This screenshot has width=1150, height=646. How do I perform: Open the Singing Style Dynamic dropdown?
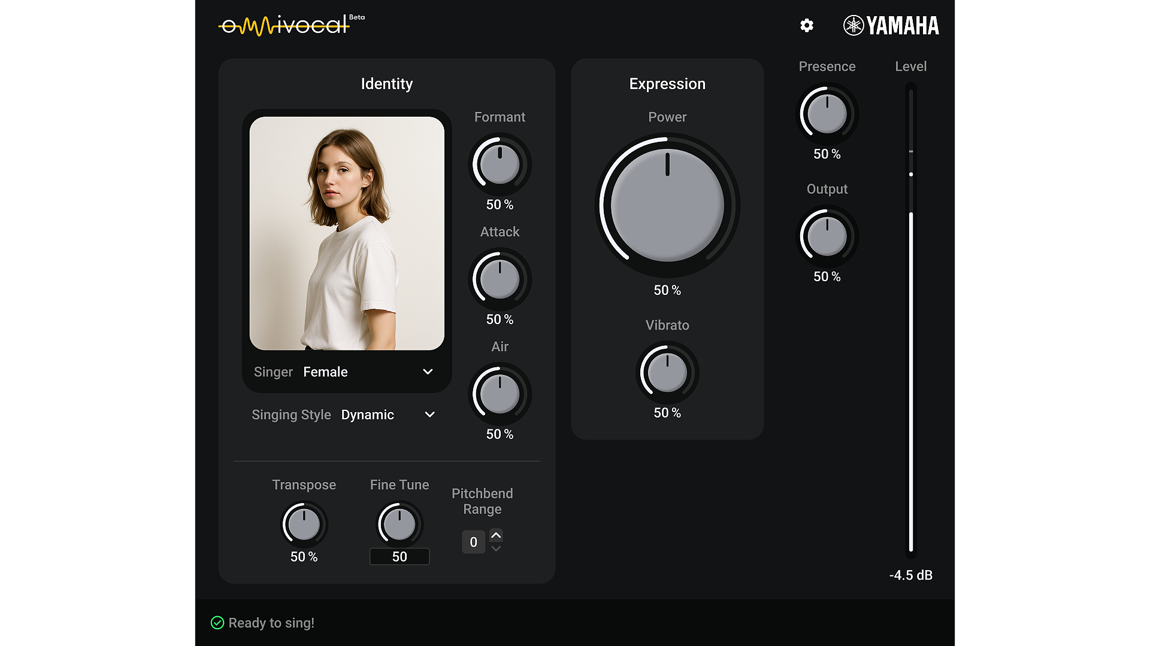click(x=429, y=415)
